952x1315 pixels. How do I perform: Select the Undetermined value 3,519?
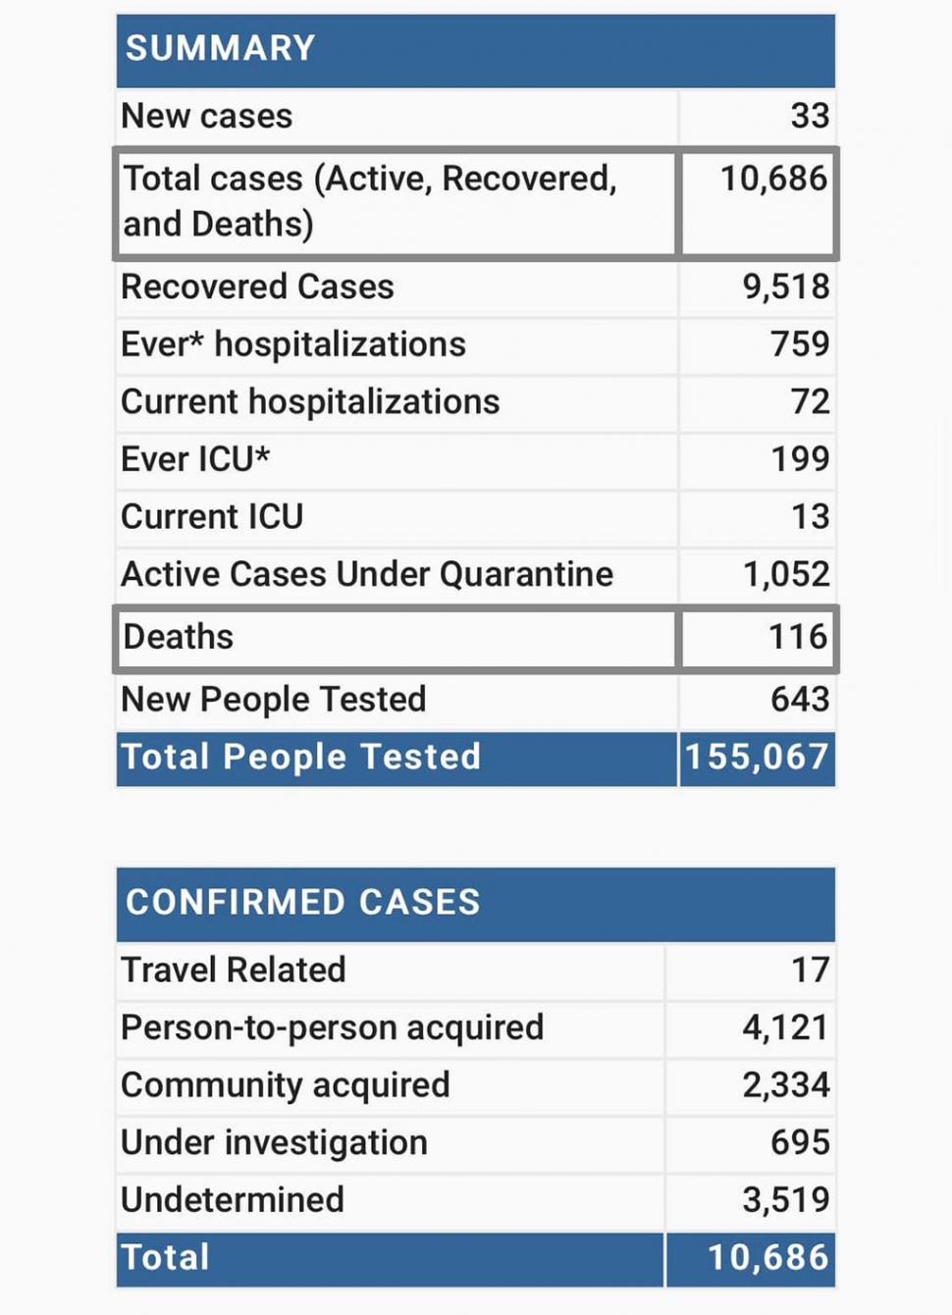[786, 1199]
